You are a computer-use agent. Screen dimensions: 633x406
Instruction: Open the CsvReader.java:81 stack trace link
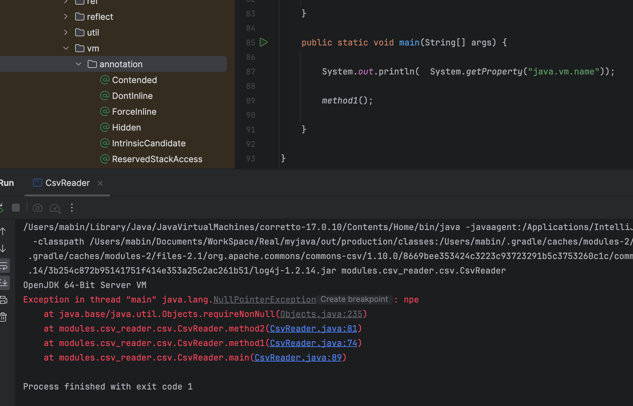(x=313, y=329)
